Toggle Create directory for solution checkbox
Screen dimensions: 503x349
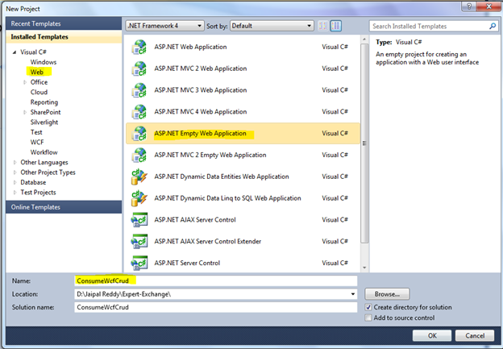pos(368,307)
